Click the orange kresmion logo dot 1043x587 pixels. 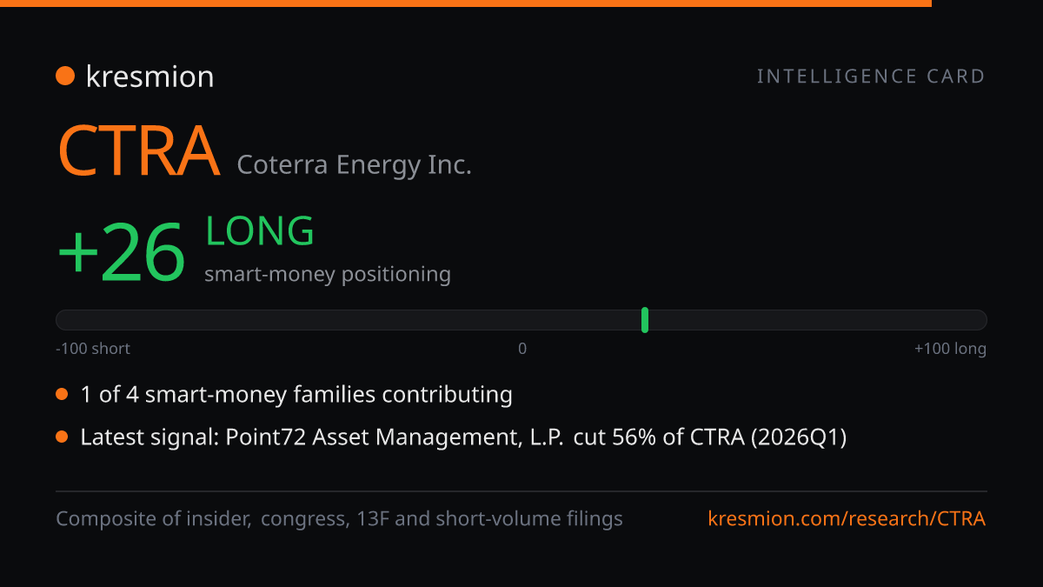[65, 76]
